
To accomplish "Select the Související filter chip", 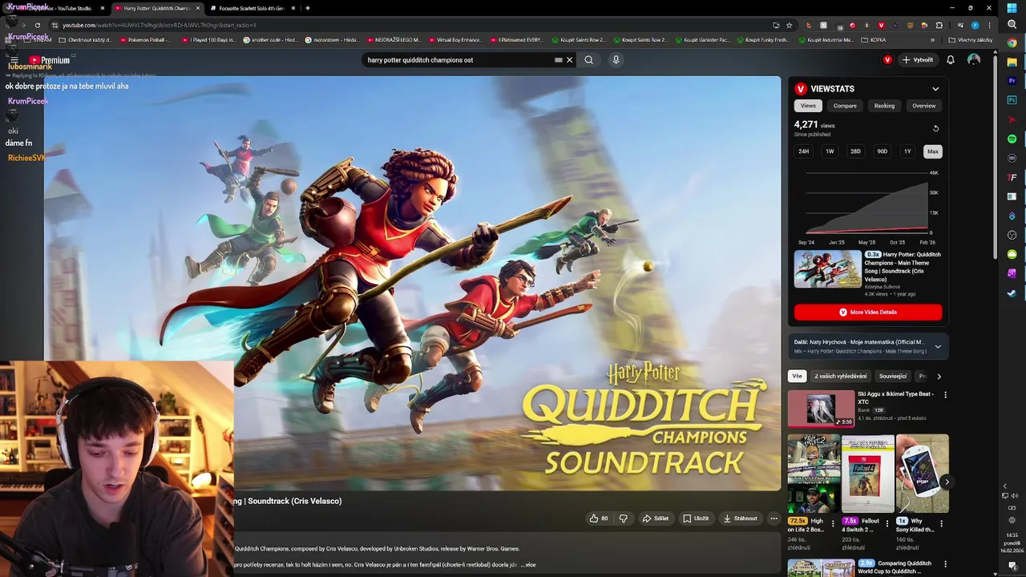I will [892, 376].
